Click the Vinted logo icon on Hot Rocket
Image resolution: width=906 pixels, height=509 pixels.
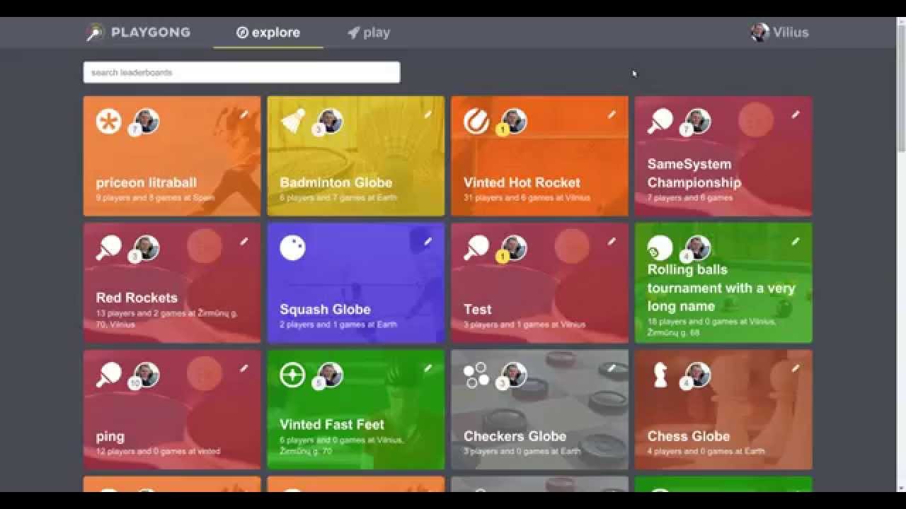point(476,122)
